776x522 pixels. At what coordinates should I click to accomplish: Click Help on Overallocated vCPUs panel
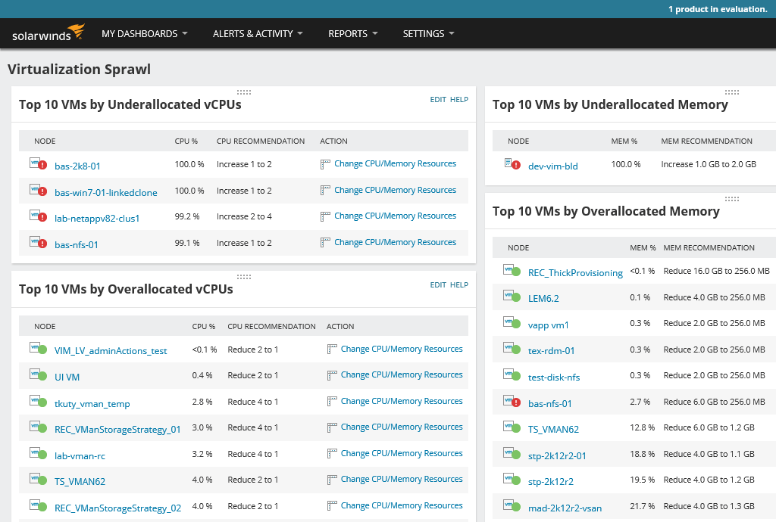[459, 285]
